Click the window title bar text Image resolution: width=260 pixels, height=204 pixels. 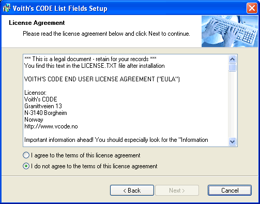tap(60, 8)
